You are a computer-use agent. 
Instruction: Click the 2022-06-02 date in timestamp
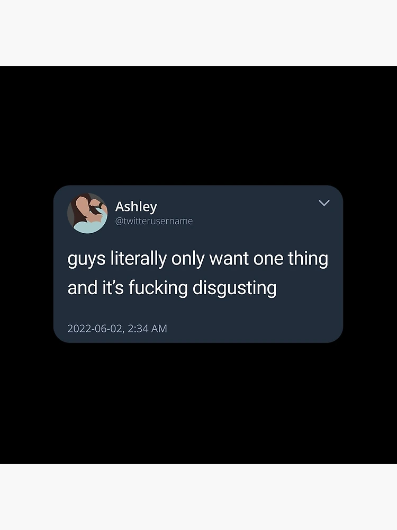(x=95, y=329)
